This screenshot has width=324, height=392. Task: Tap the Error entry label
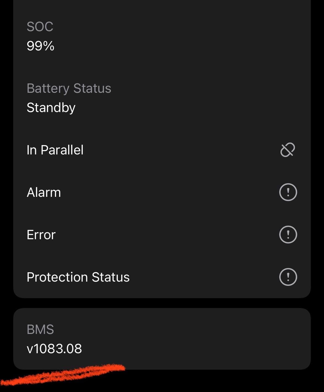pos(41,235)
